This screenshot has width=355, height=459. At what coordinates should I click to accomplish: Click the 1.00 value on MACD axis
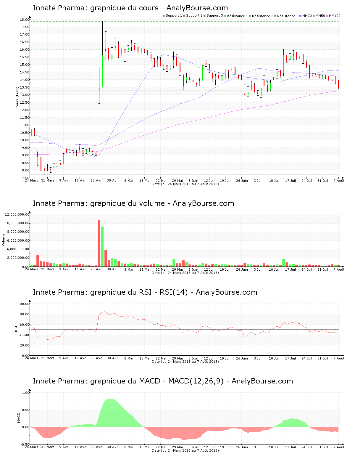coord(26,393)
